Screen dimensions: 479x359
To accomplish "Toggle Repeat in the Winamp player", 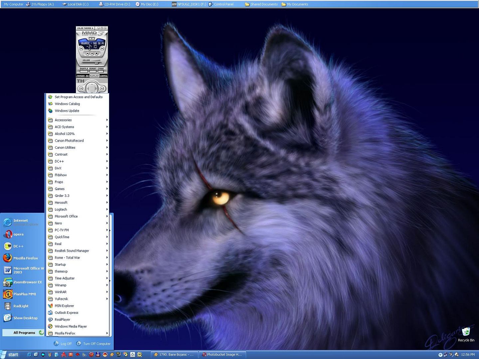I will click(x=93, y=71).
